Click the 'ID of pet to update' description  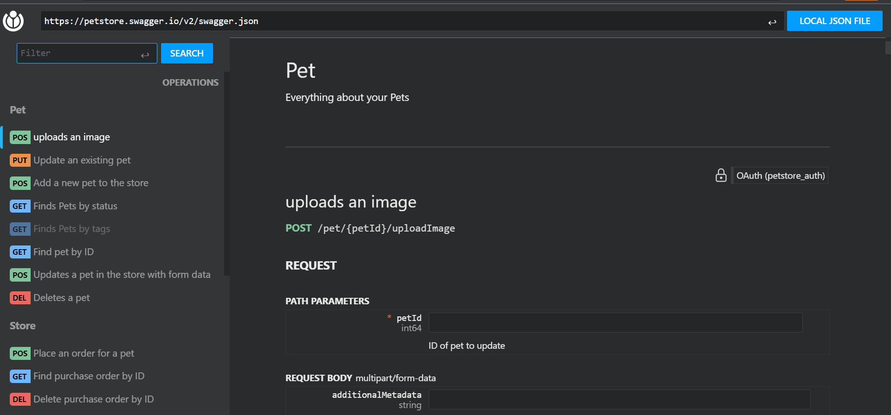467,346
